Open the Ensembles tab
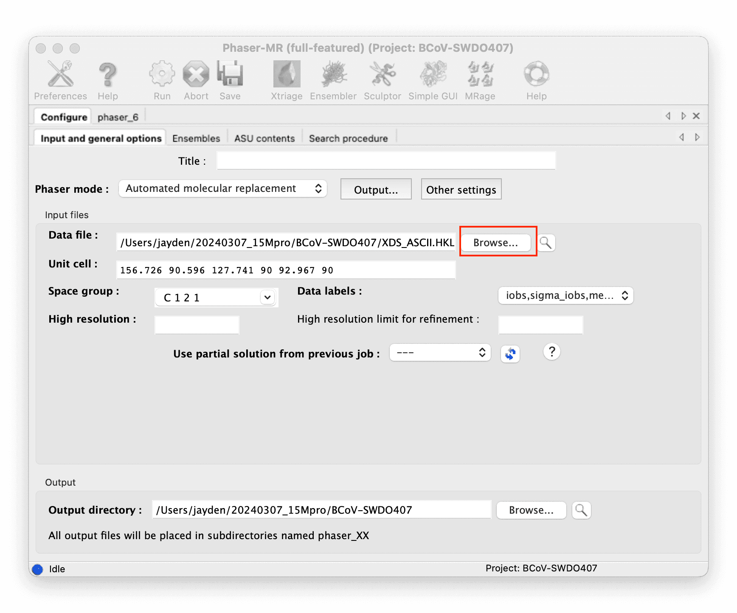Viewport: 737px width, 613px height. pyautogui.click(x=196, y=138)
